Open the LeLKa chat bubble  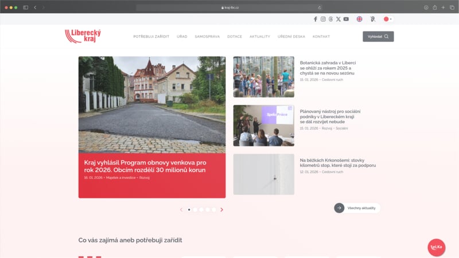[436, 247]
